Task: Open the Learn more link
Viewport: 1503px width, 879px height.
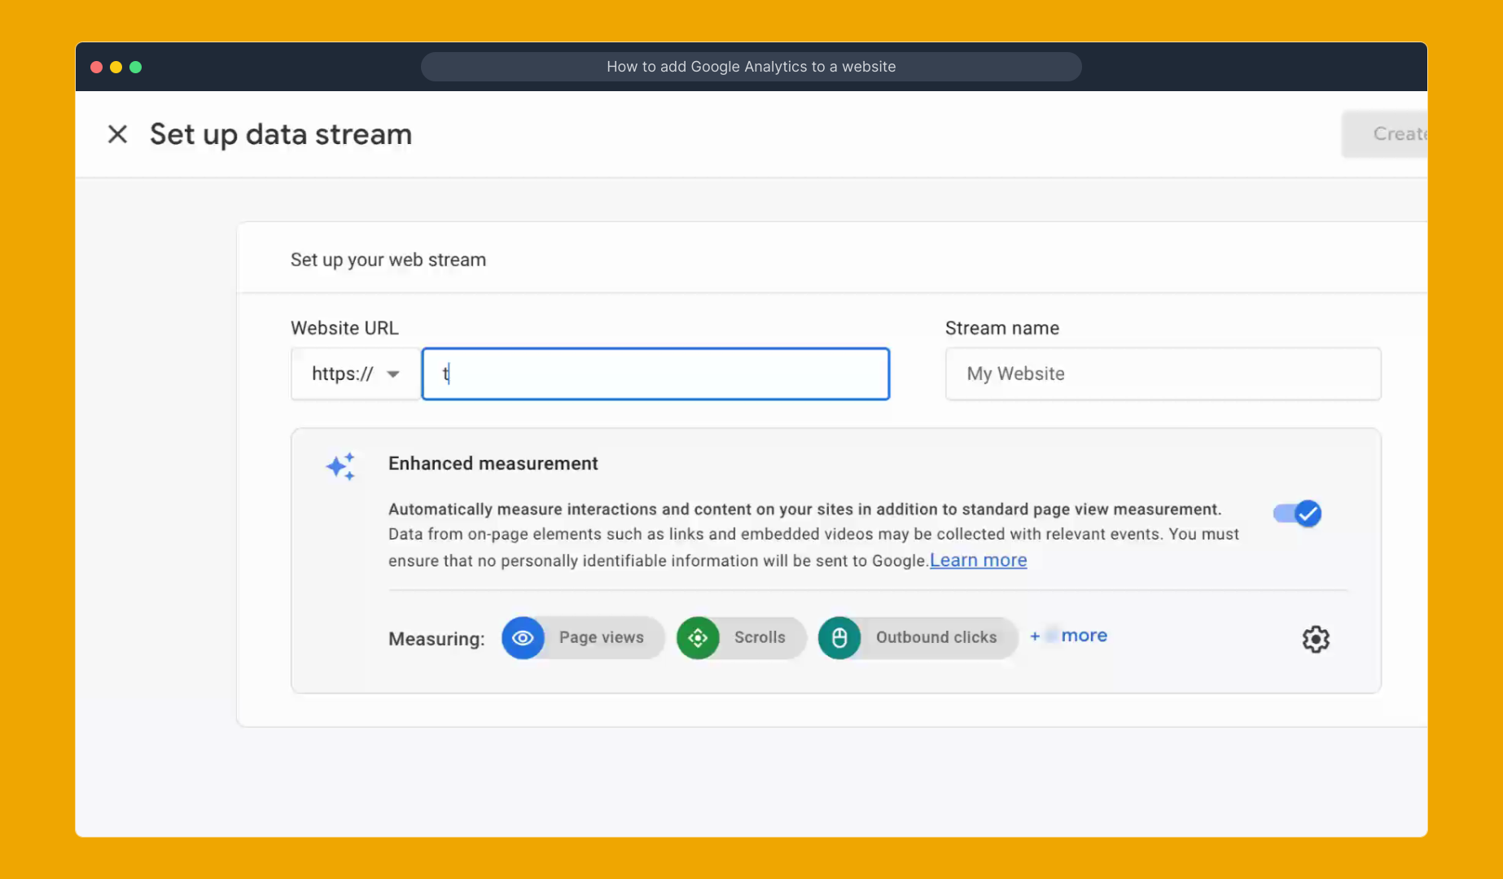Action: point(977,560)
